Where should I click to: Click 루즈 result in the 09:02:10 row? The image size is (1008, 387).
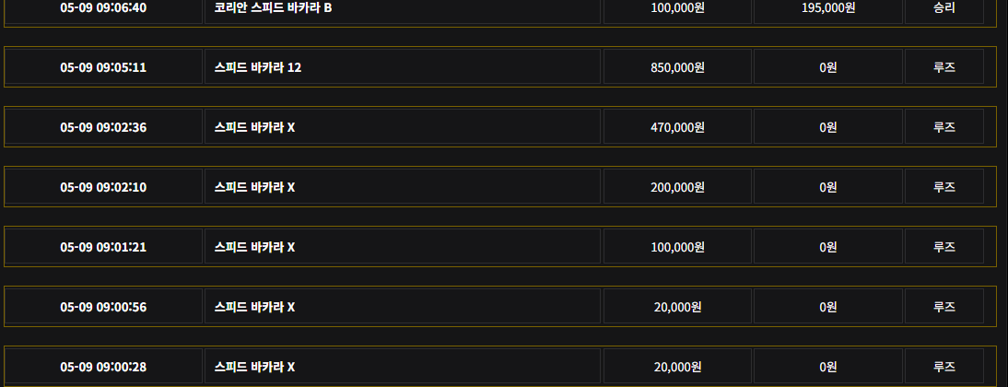point(944,187)
